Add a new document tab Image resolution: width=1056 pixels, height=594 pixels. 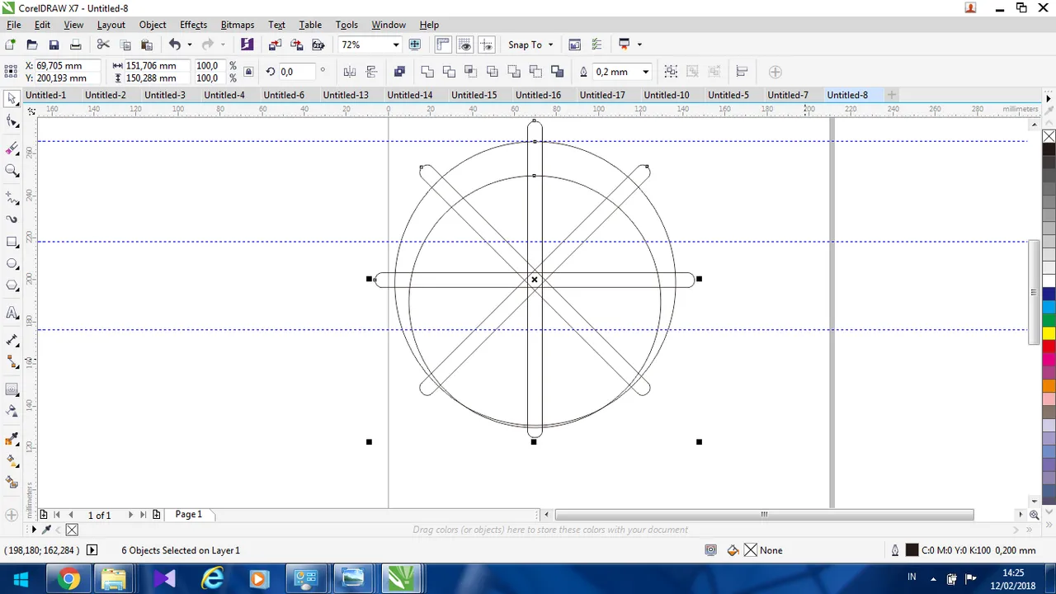coord(891,95)
